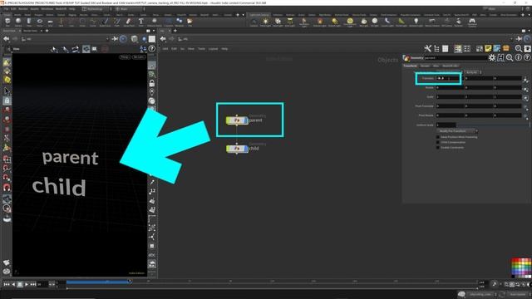The height and width of the screenshot is (299, 532).
Task: Open network editor Layout menu
Action: [x=213, y=49]
